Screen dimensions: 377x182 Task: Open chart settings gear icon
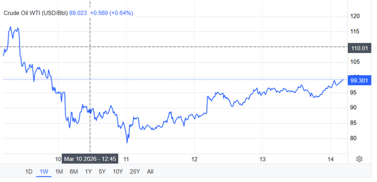(359, 159)
